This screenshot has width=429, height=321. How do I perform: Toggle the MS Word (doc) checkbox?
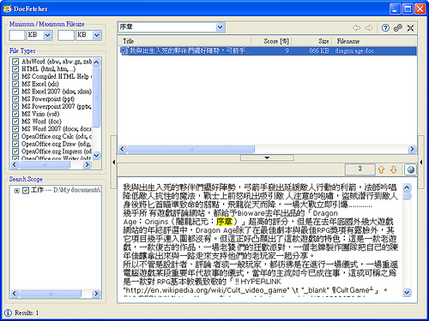[15, 122]
